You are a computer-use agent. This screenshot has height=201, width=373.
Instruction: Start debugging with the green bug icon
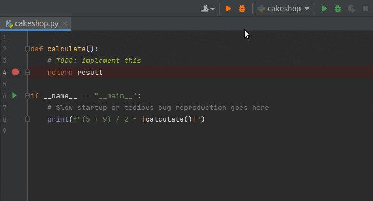[338, 9]
